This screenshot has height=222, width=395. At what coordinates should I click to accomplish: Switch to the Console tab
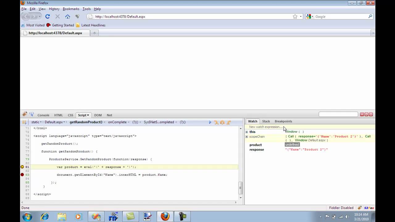pos(43,115)
